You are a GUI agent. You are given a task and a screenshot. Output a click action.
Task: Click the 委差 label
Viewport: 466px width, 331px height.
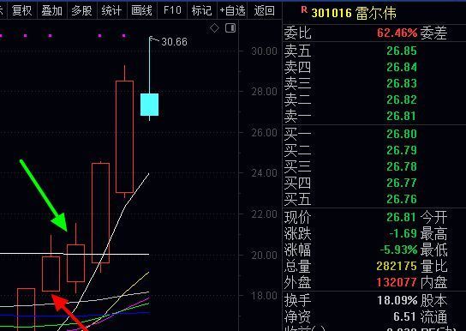coord(433,33)
